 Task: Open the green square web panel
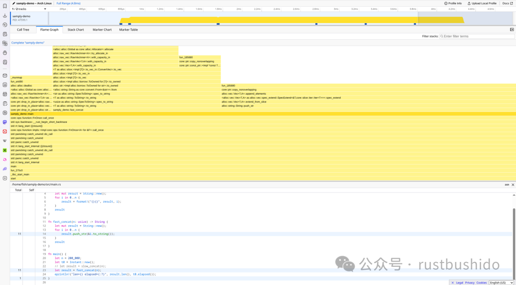[x=5, y=150]
